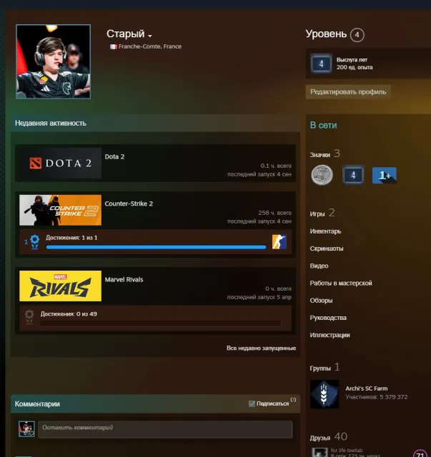Click the comment box user avatar
The image size is (431, 457).
26,428
